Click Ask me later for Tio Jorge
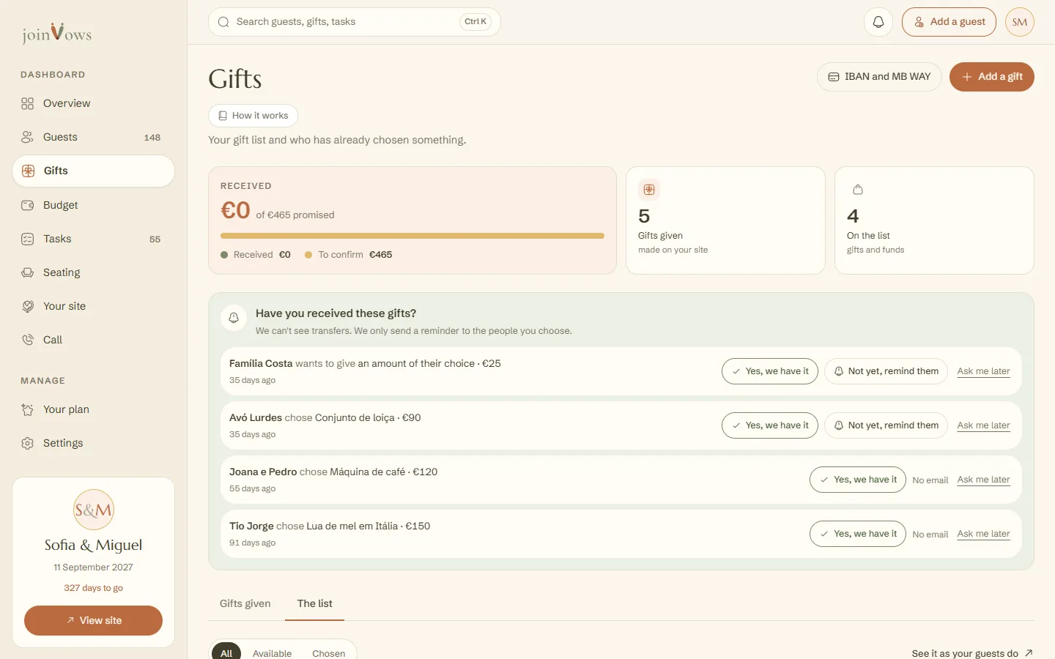This screenshot has height=659, width=1055. pos(983,534)
